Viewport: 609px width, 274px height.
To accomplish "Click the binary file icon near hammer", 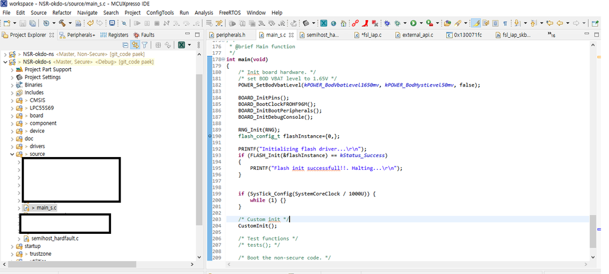I will click(x=78, y=23).
